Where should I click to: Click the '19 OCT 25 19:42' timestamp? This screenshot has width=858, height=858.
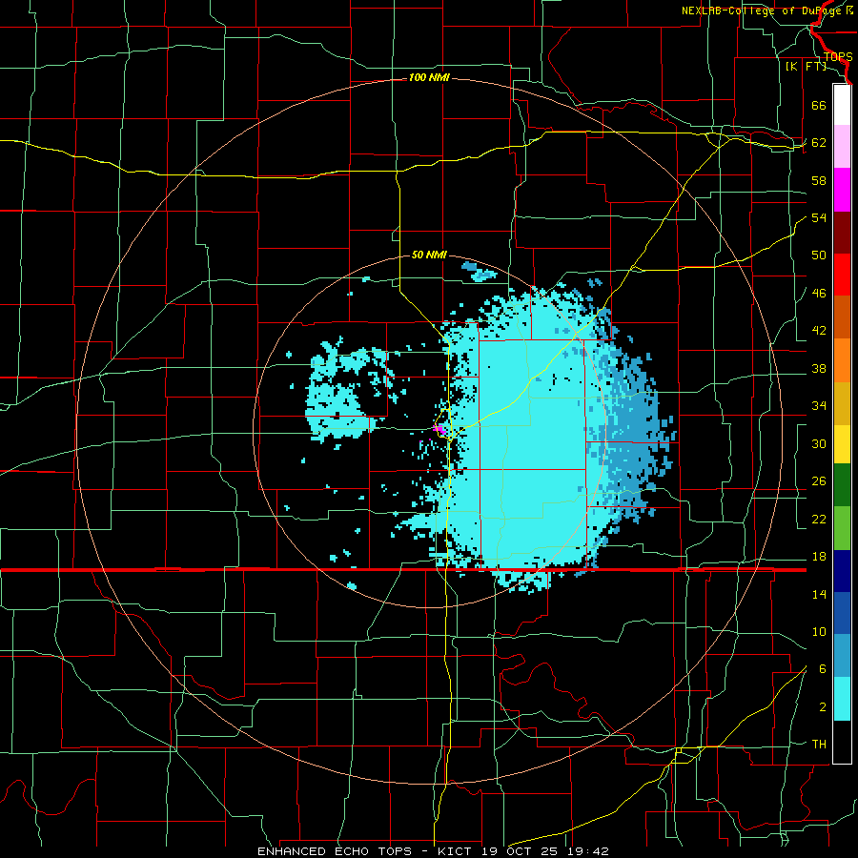coord(545,851)
